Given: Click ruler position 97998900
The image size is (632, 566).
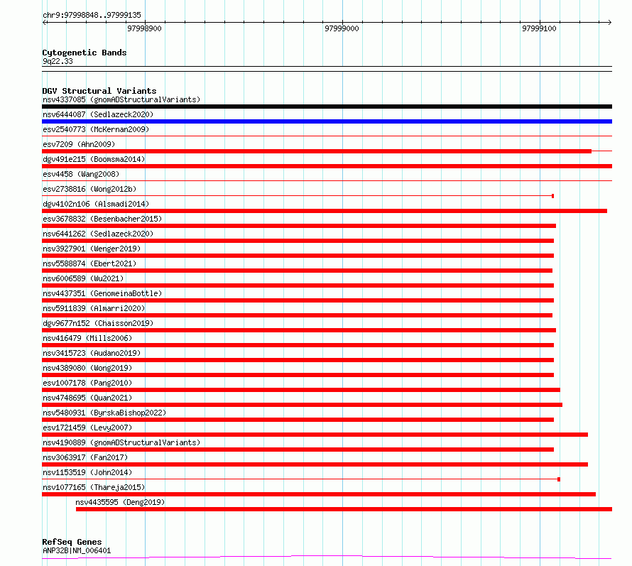Looking at the screenshot, I should (x=144, y=28).
